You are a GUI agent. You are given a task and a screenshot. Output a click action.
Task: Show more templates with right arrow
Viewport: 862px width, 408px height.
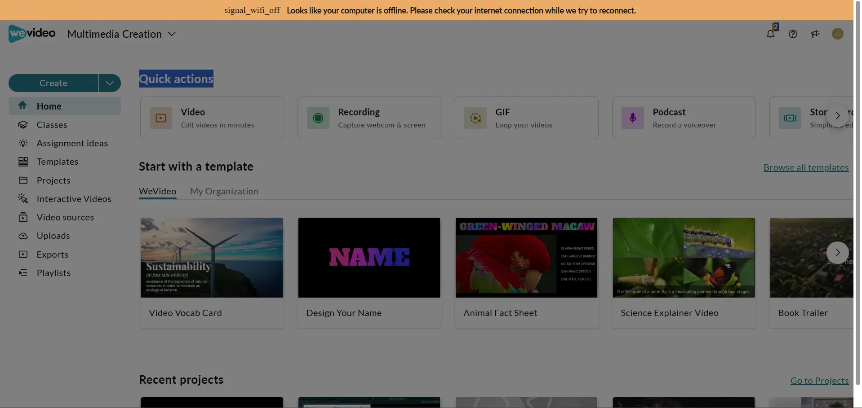tap(837, 253)
